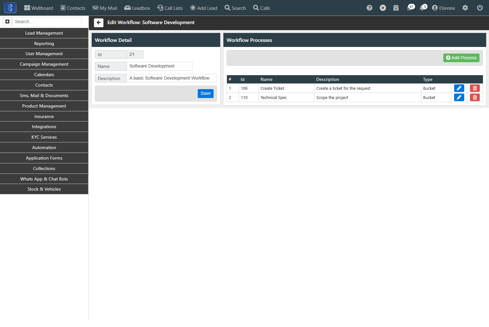Open the help question mark icon
Viewport: 489px width, 327px height.
coord(369,8)
